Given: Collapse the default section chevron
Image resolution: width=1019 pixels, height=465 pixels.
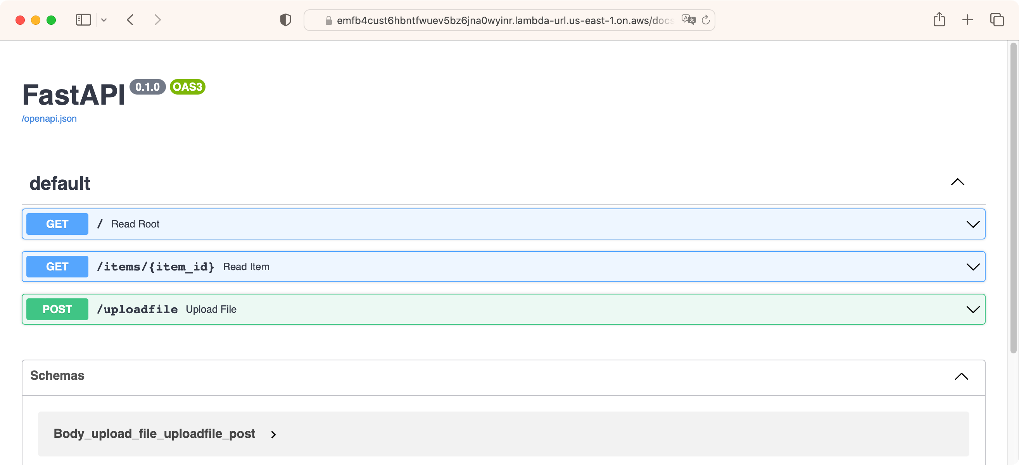Looking at the screenshot, I should tap(957, 182).
